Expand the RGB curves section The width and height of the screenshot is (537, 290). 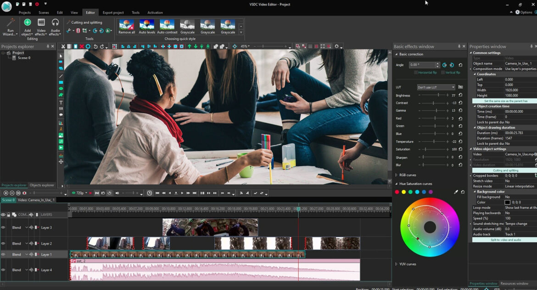point(397,175)
